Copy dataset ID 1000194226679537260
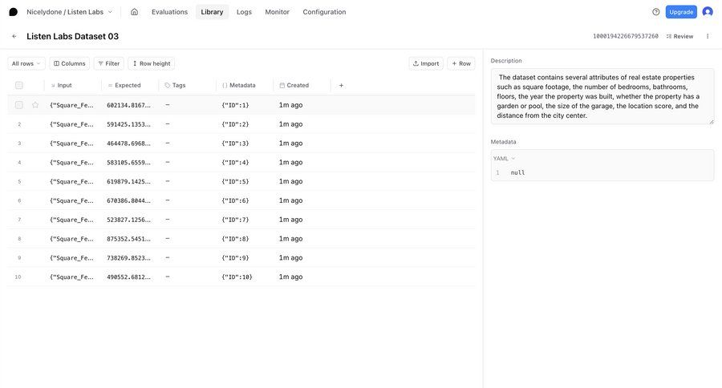This screenshot has width=722, height=388. pyautogui.click(x=625, y=36)
